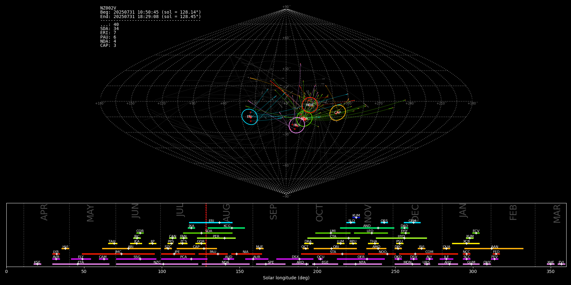Click the pink PAU radiant circle on sky map
This screenshot has height=285, width=571.
297,125
